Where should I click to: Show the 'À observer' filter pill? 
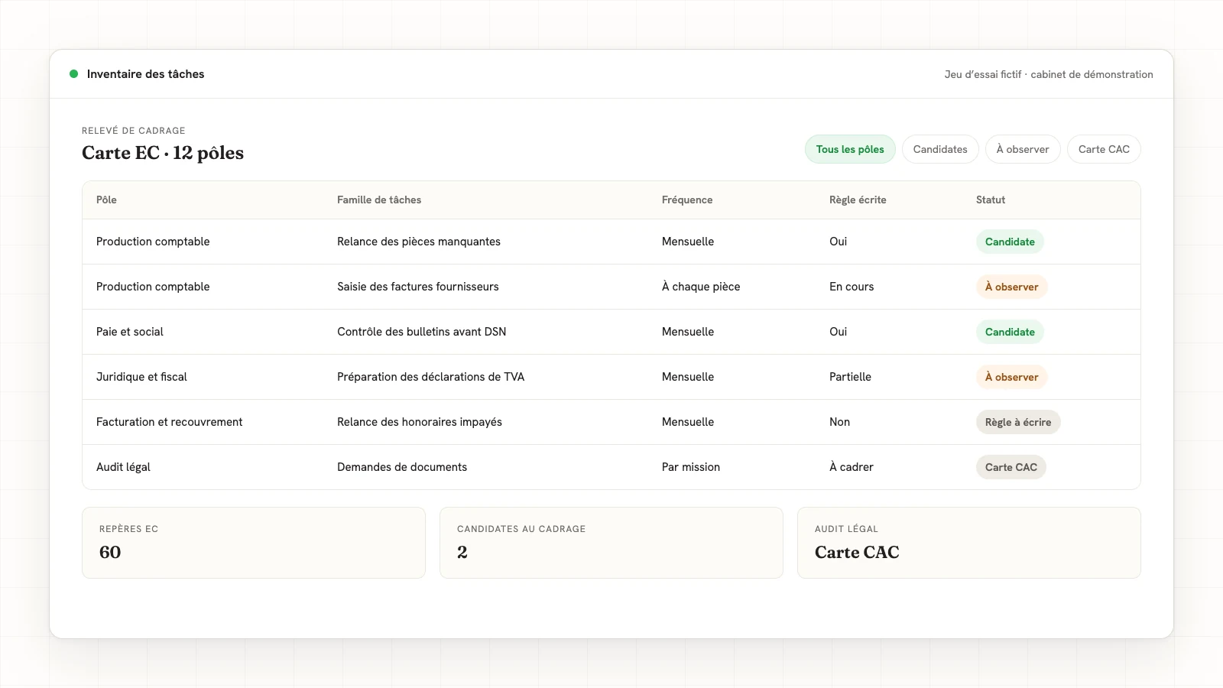tap(1023, 149)
